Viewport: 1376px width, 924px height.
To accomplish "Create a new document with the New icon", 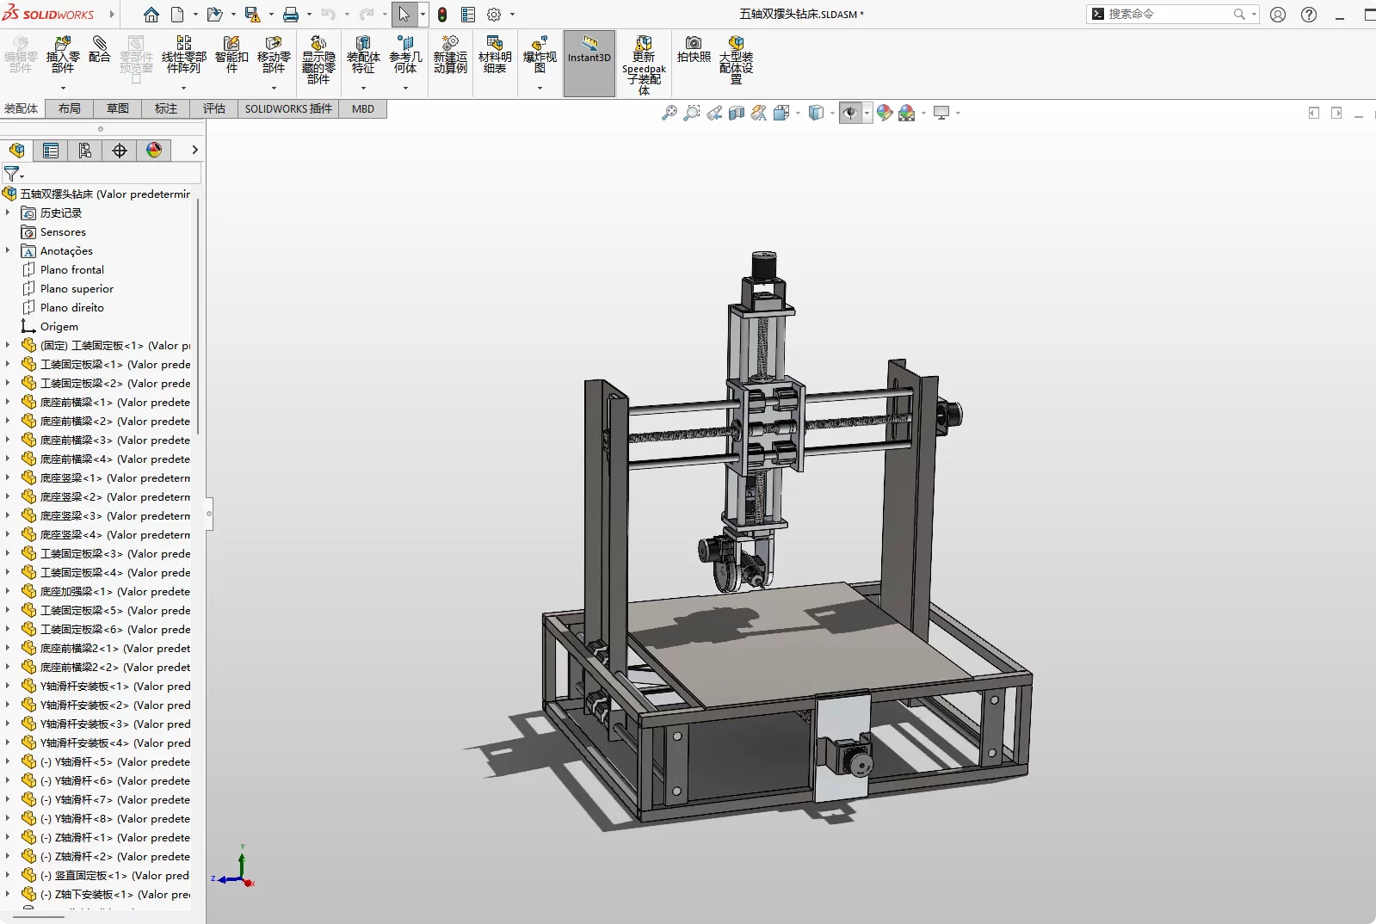I will pyautogui.click(x=177, y=15).
